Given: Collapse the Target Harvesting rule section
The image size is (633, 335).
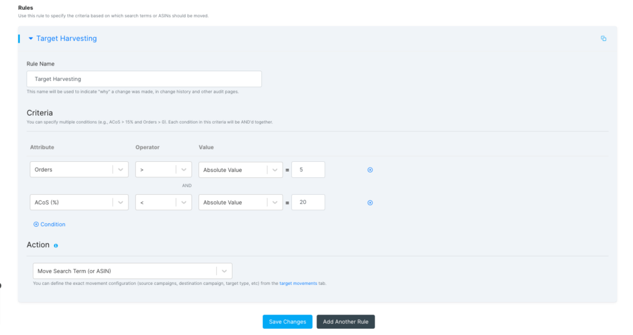Looking at the screenshot, I should click(x=31, y=38).
